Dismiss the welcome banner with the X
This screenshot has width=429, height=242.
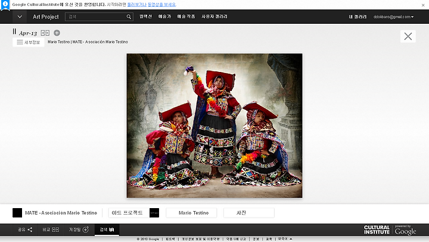(423, 5)
